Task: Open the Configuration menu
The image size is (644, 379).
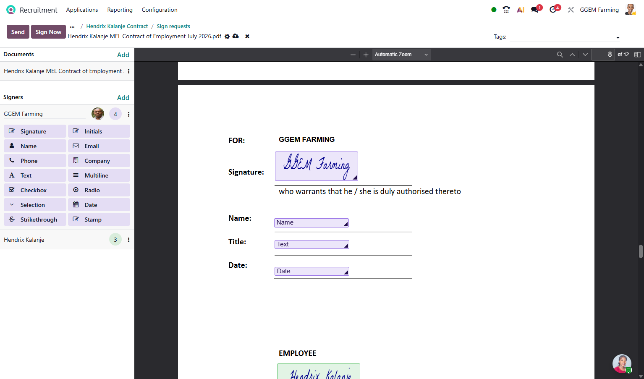Action: pyautogui.click(x=160, y=10)
